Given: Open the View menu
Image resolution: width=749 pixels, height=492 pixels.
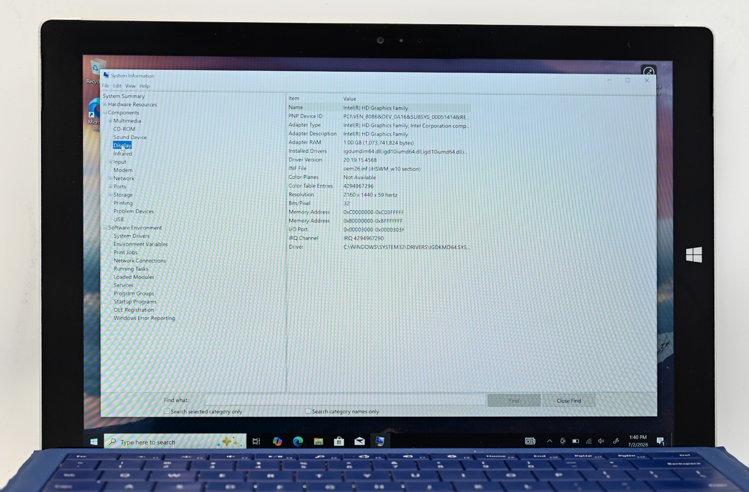Looking at the screenshot, I should 130,86.
